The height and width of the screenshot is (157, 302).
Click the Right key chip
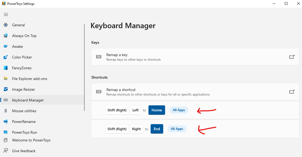tap(136, 129)
